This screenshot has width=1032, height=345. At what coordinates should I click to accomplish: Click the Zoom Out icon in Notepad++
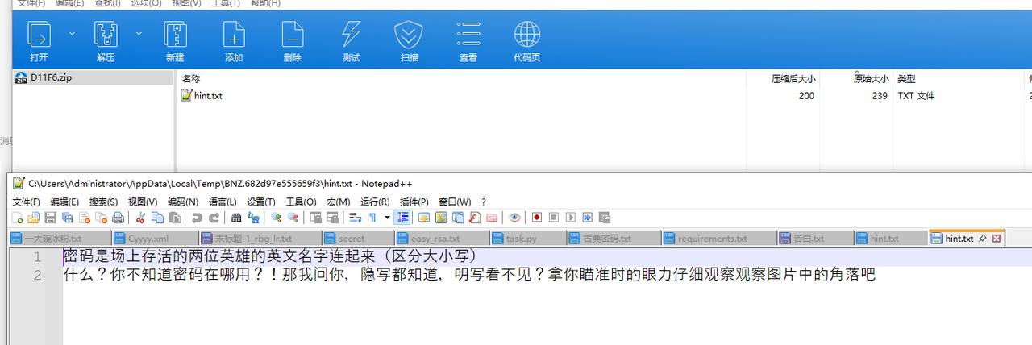(293, 218)
